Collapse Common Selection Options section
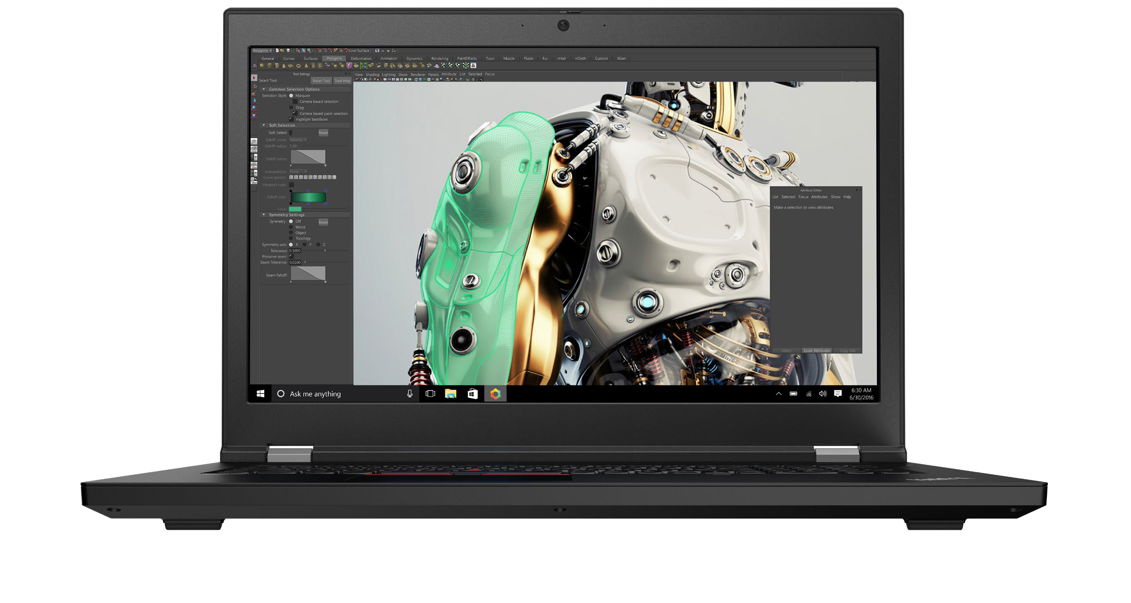The image size is (1131, 603). [264, 89]
